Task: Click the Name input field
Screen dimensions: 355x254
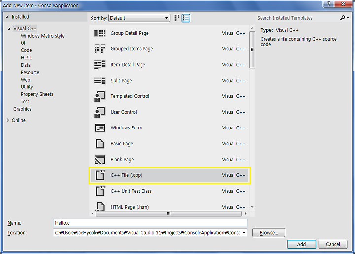Action: click(150, 223)
